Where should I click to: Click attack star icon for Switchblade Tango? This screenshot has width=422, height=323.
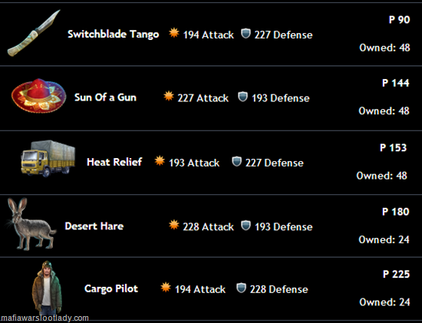pyautogui.click(x=174, y=33)
